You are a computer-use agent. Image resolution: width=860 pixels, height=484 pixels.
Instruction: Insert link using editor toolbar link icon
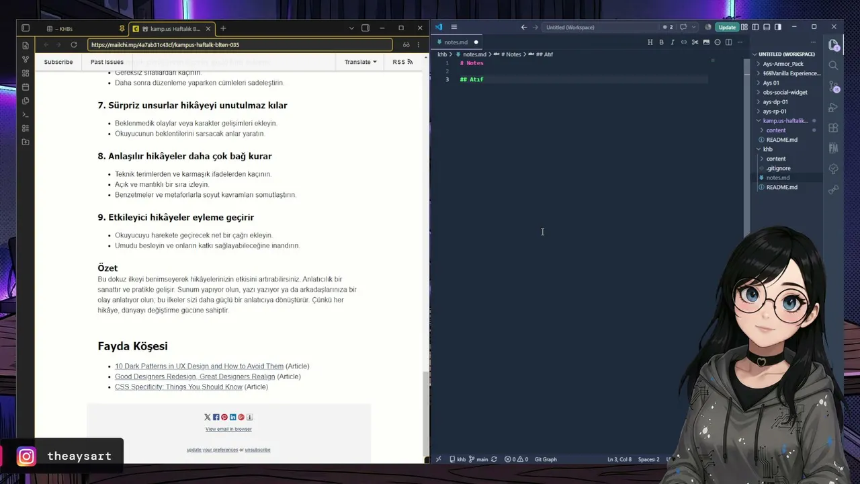pos(684,42)
